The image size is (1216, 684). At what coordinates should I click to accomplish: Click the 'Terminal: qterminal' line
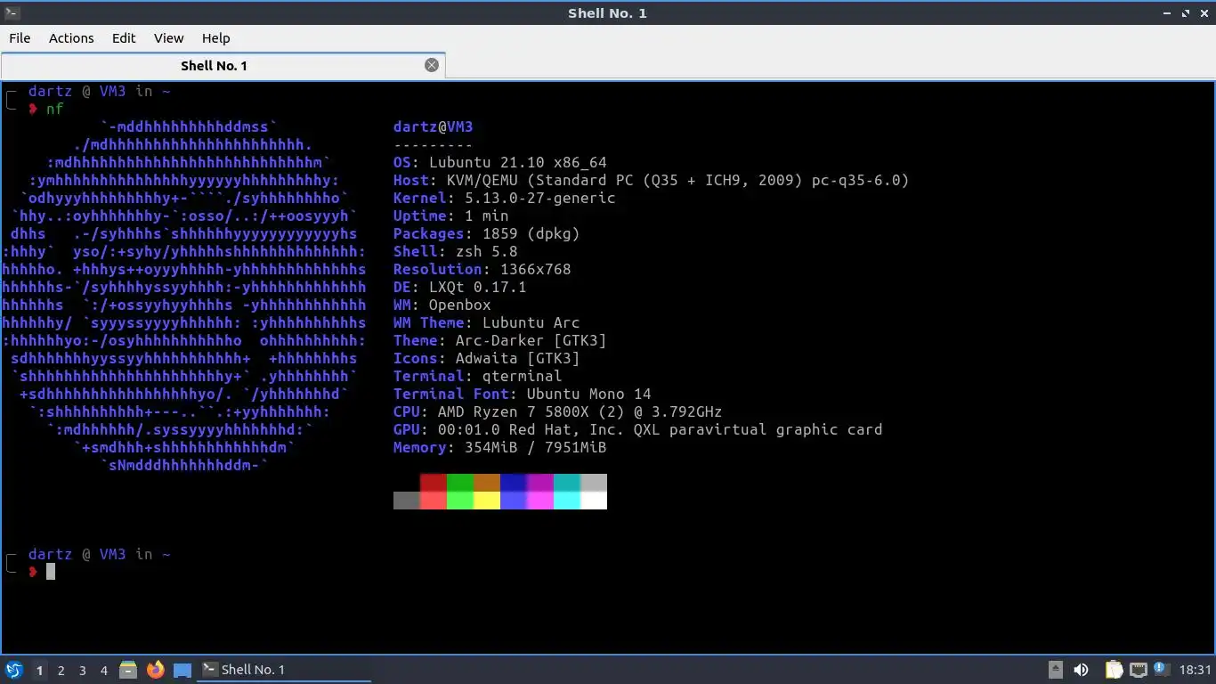pos(478,376)
